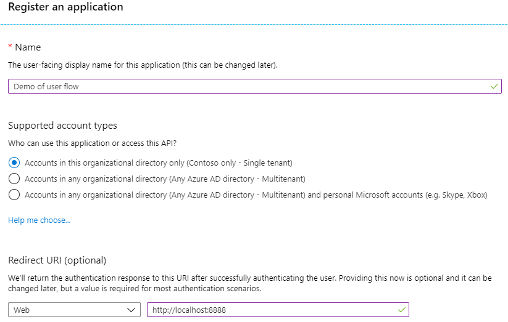This screenshot has width=508, height=322.
Task: Click the authentication response description paragraph
Action: click(250, 283)
